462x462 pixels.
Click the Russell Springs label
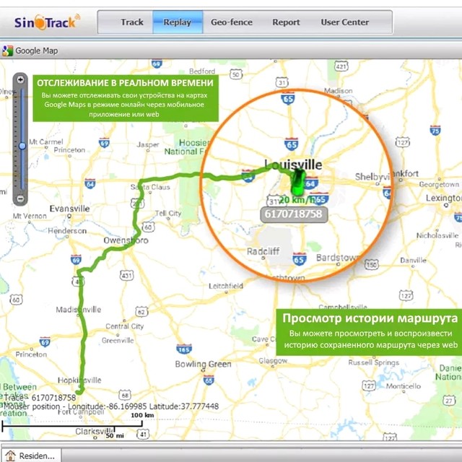click(374, 362)
